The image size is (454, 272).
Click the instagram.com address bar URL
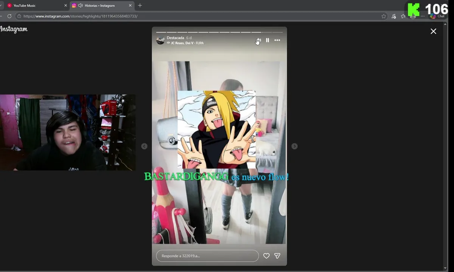80,16
